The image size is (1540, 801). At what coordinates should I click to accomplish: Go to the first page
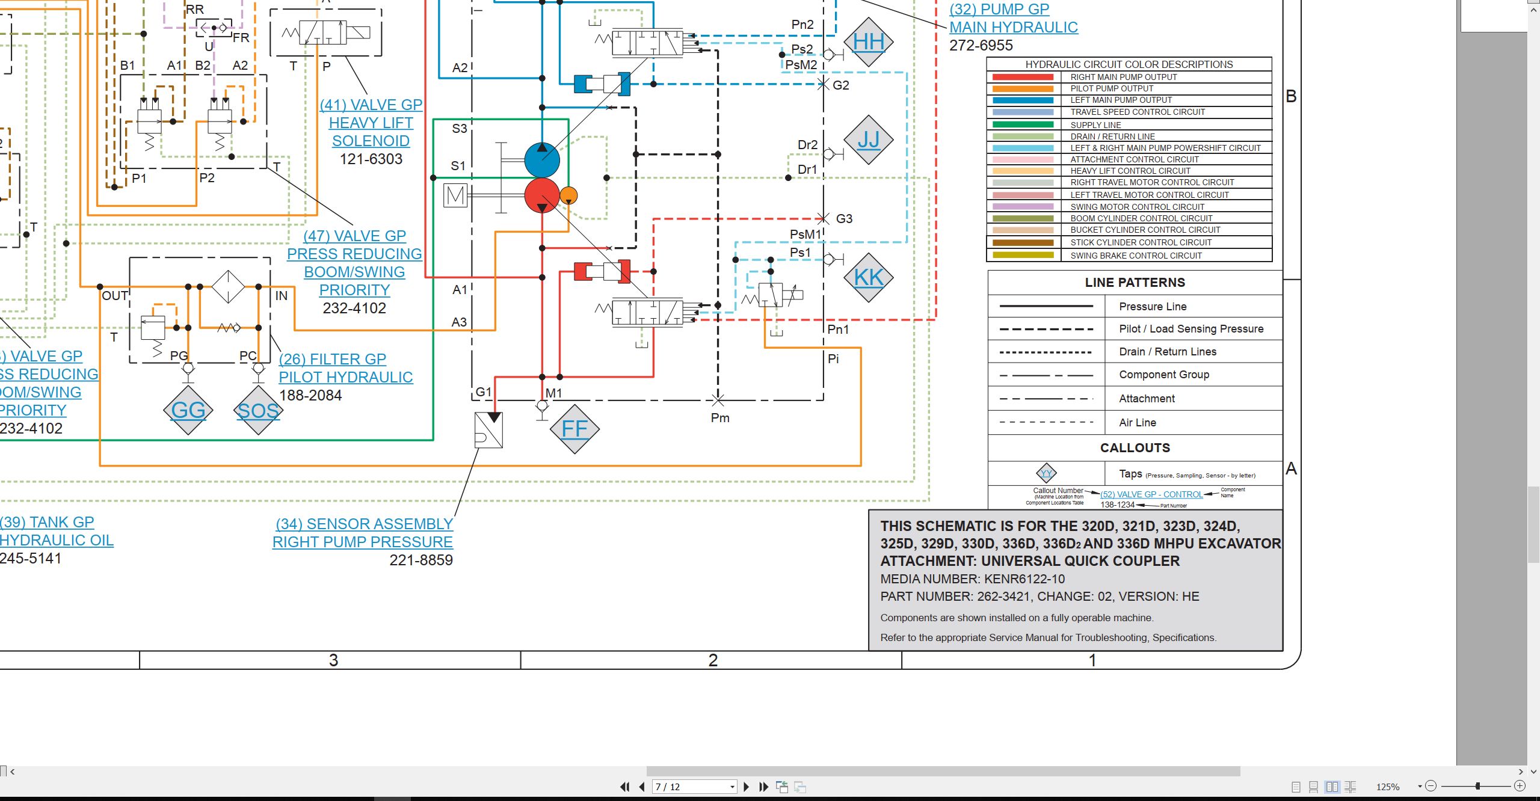[625, 787]
